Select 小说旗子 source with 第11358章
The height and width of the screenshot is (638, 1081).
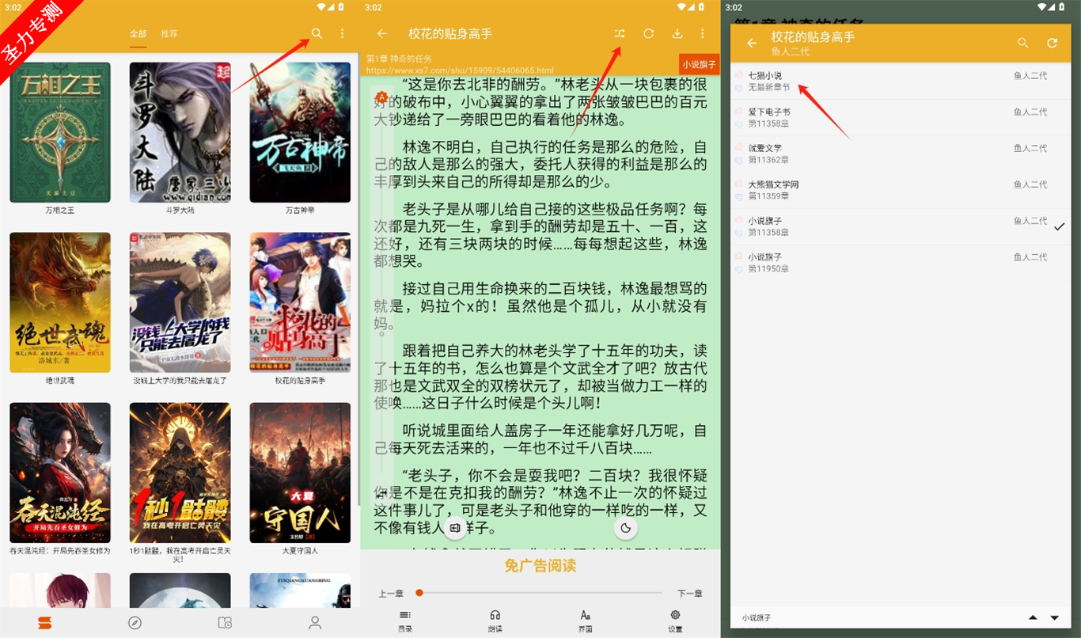901,227
